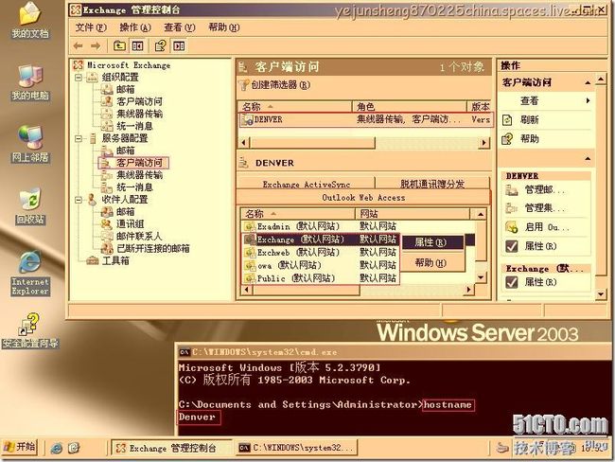Collapse the 收件人配置 tree node
This screenshot has width=615, height=462.
[79, 200]
